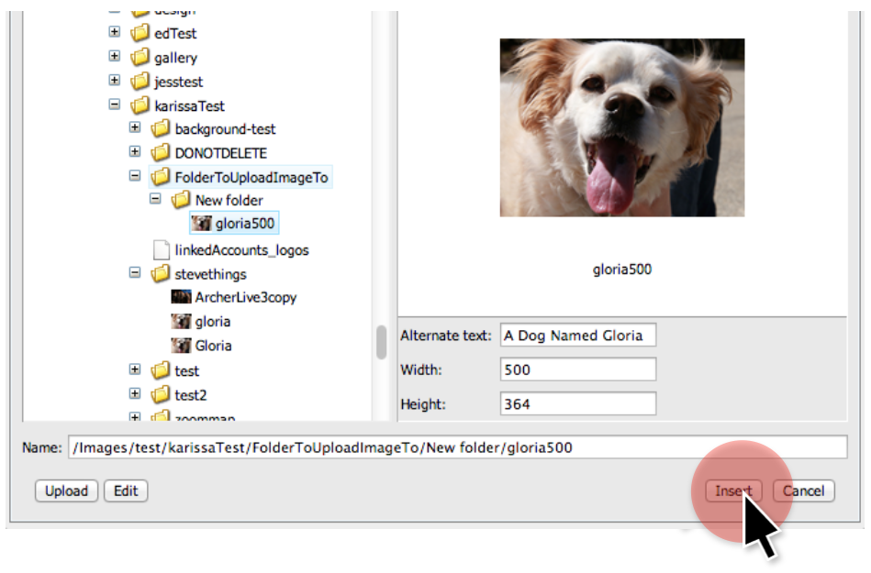Click the folder tree vertical scrollbar

tap(381, 342)
